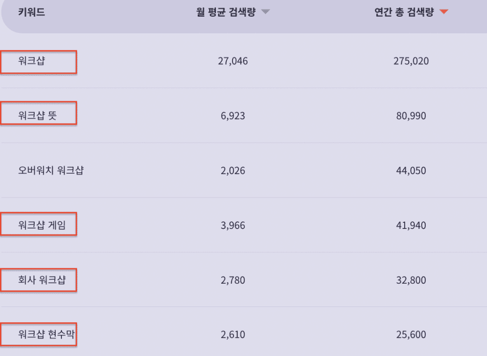Click monthly value 3,966
Image resolution: width=487 pixels, height=356 pixels.
[233, 225]
